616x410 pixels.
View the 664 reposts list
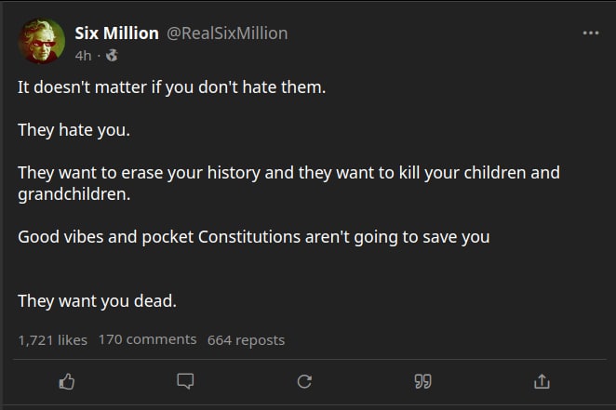tap(246, 339)
